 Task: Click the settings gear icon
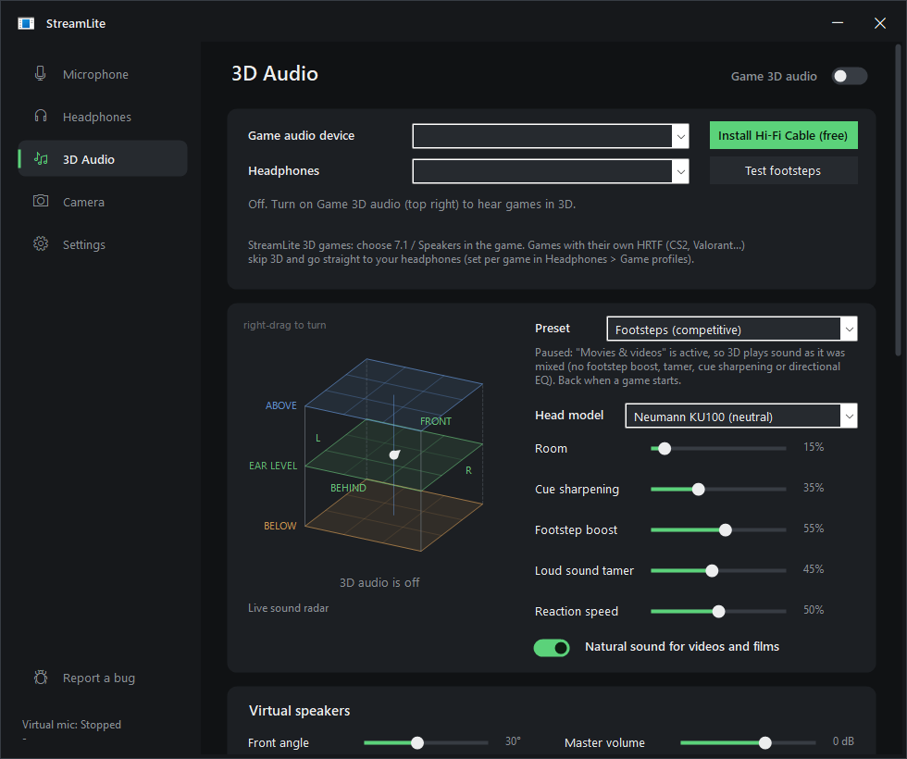tap(41, 243)
